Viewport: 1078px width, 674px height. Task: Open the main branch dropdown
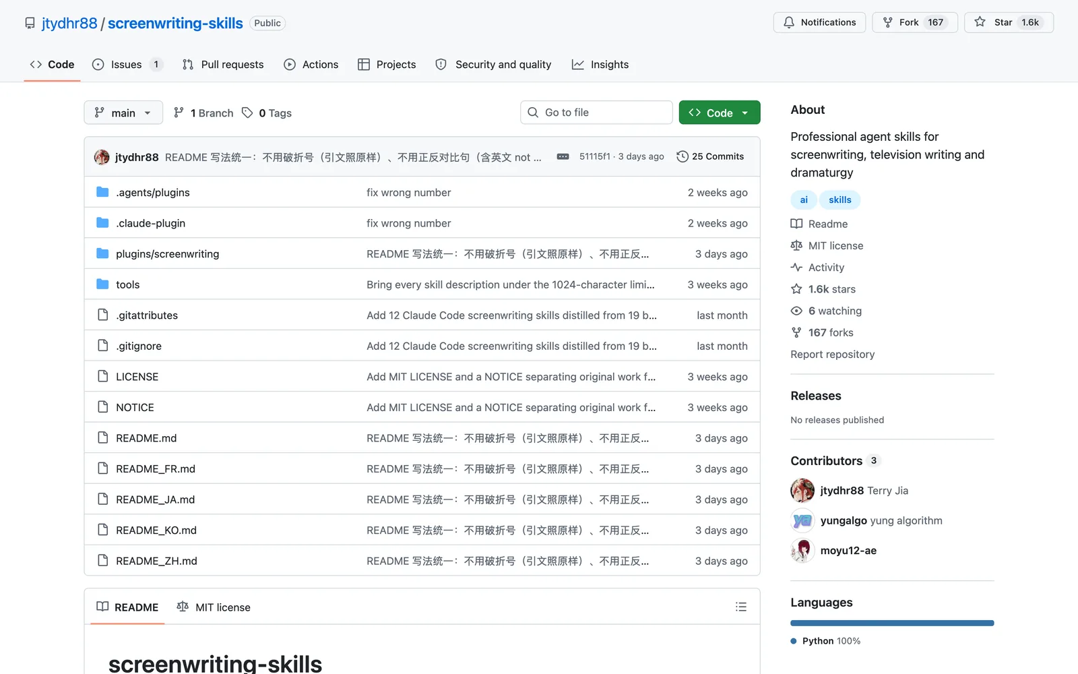(123, 113)
